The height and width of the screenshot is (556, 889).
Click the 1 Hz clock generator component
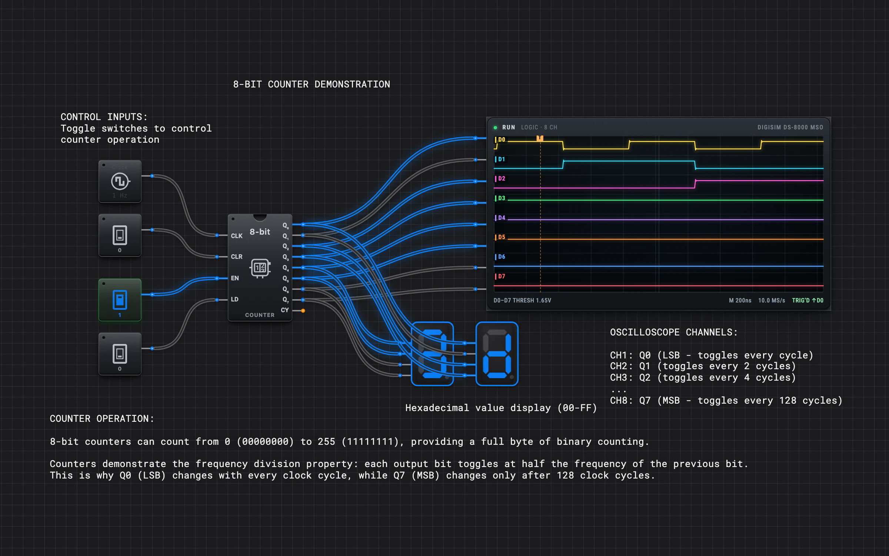tap(120, 181)
